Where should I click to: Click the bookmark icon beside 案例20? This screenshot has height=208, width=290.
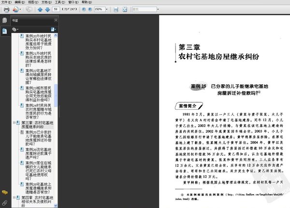[x=22, y=36]
